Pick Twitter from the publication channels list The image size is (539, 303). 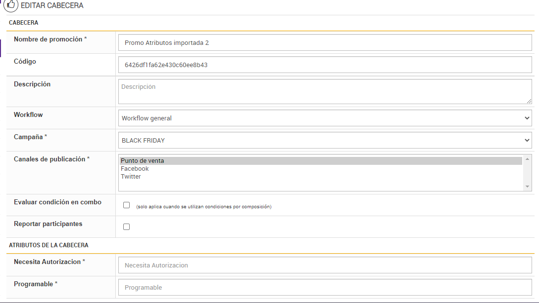point(131,177)
